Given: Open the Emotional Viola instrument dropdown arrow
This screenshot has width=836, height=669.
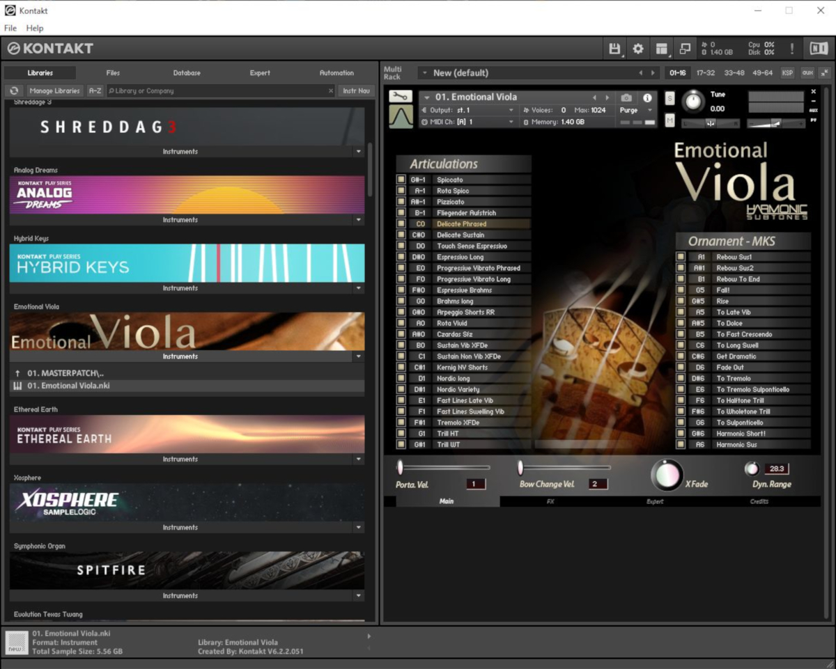Looking at the screenshot, I should (x=427, y=97).
